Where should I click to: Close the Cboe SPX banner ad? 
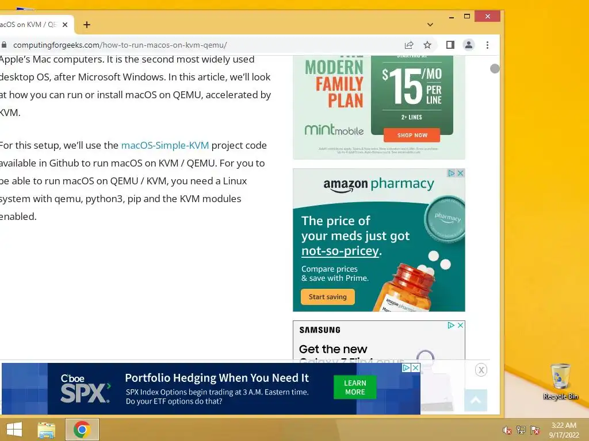415,367
